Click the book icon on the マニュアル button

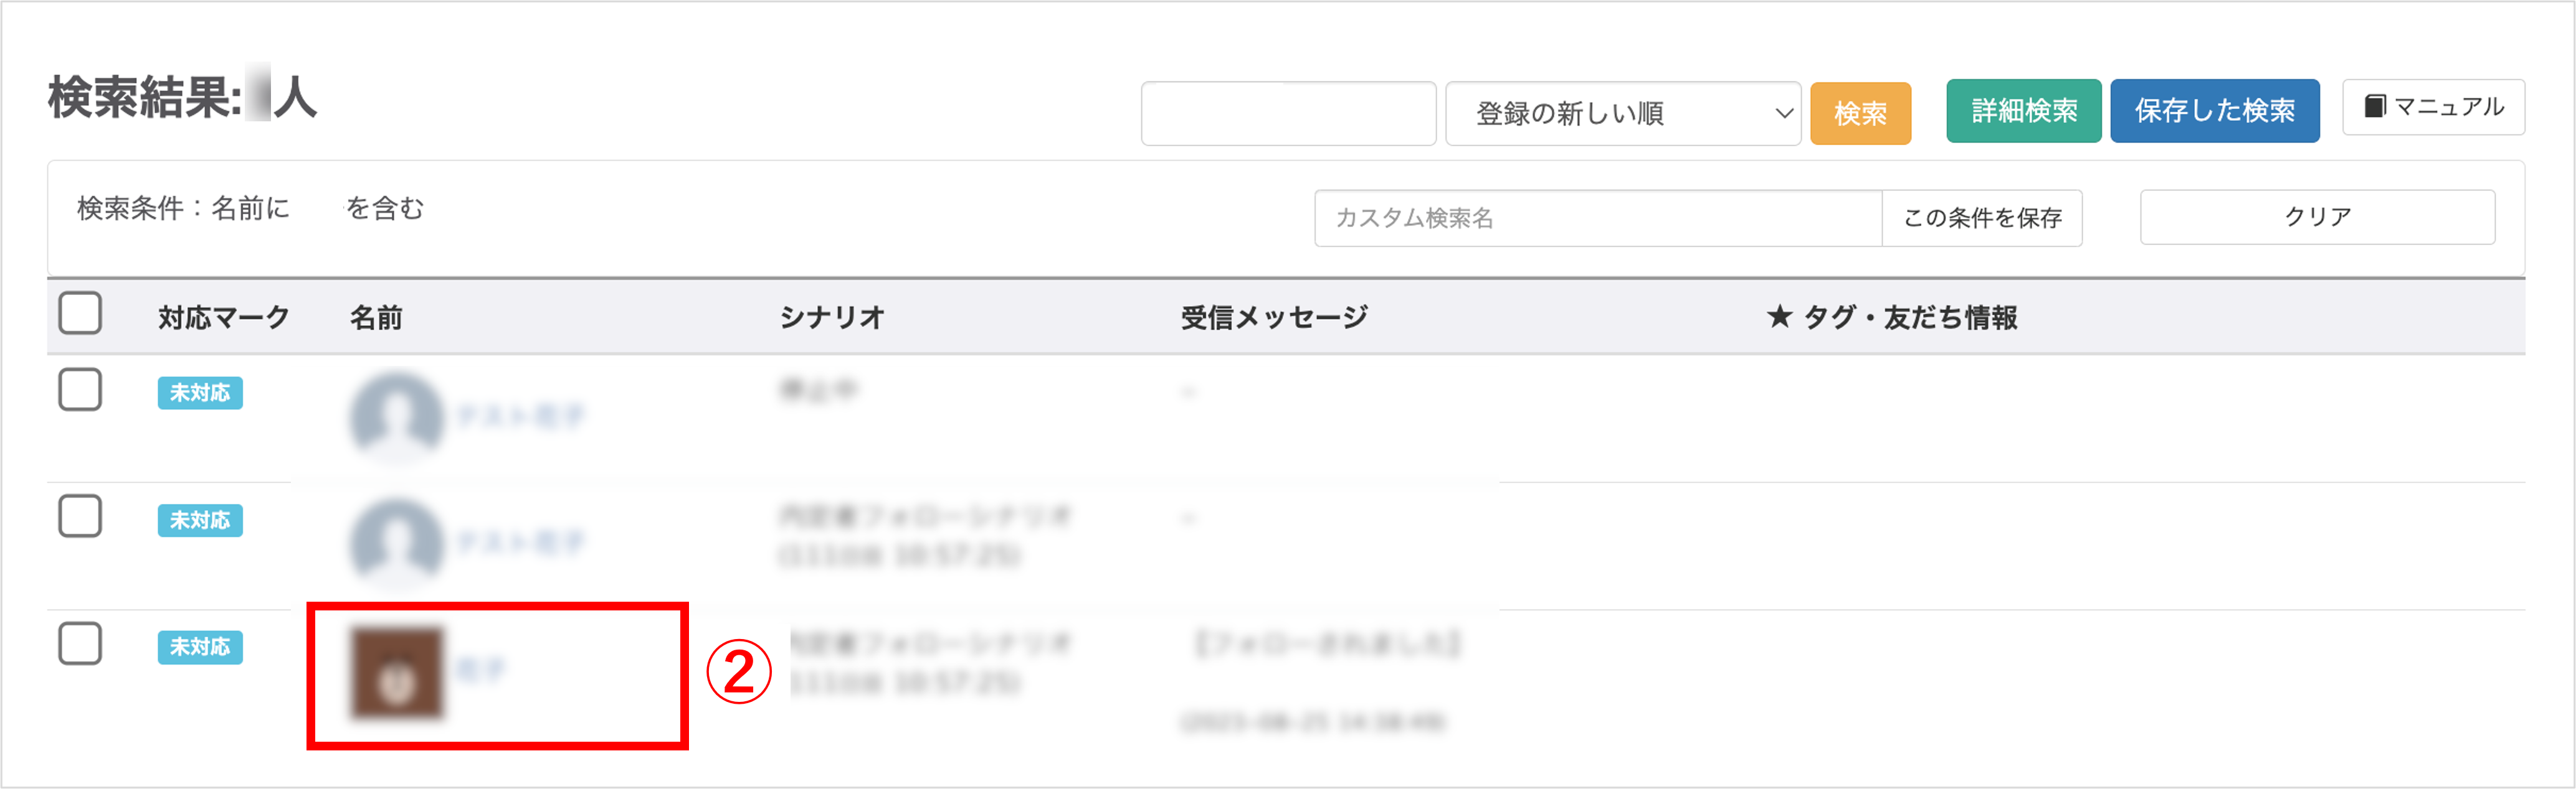(x=2375, y=106)
